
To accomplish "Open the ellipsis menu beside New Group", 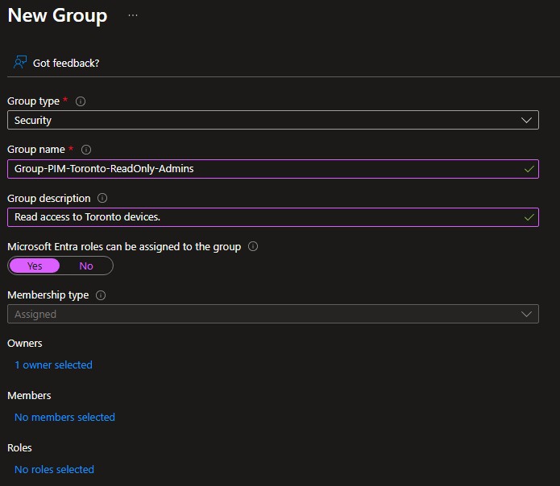I will (x=133, y=15).
